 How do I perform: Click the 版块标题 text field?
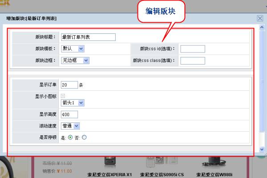(x=88, y=37)
